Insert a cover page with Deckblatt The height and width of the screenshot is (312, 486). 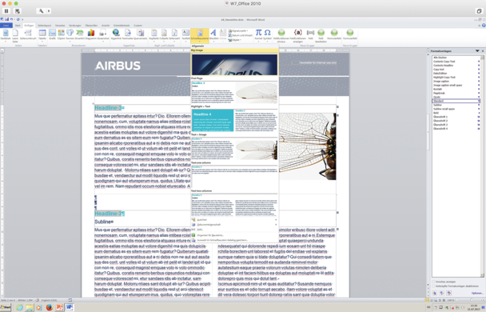click(6, 35)
